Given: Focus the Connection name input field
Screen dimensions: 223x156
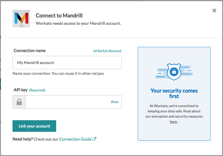Looking at the screenshot, I should [67, 63].
